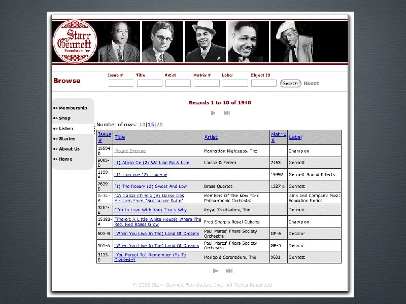Click 'Records 1 to 10 of 1940' text
Image resolution: width=406 pixels, height=304 pixels.
(220, 103)
